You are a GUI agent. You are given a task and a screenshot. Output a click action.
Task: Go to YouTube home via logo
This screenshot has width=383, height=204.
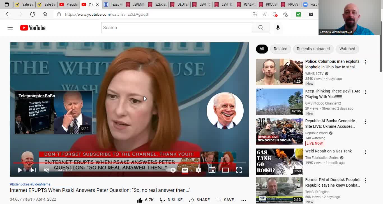(x=33, y=28)
